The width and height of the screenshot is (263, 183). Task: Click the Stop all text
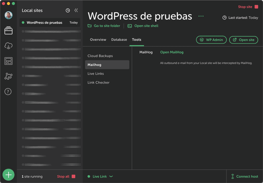[63, 176]
